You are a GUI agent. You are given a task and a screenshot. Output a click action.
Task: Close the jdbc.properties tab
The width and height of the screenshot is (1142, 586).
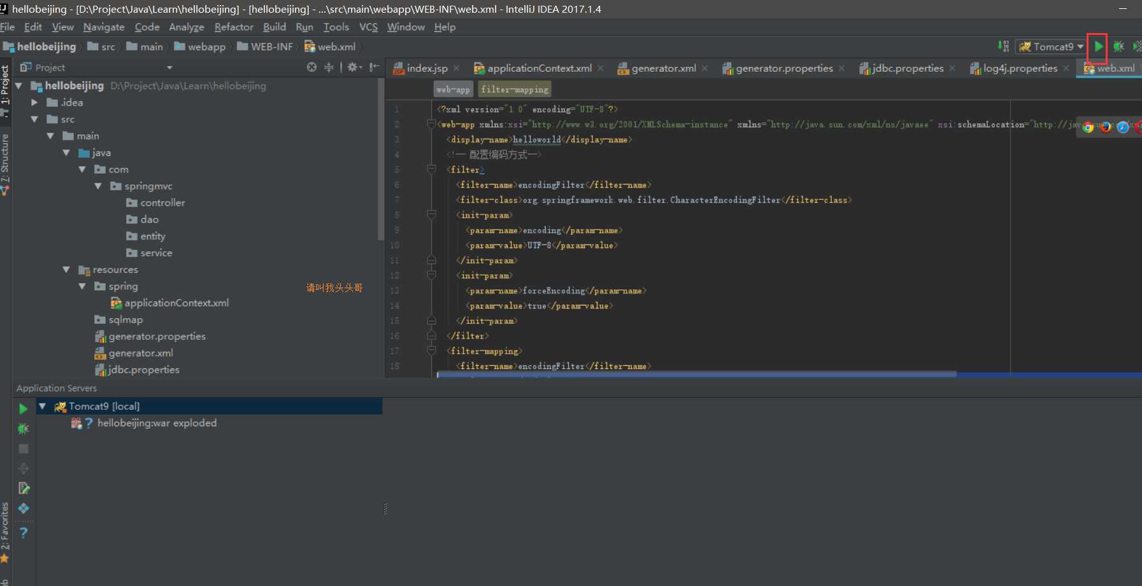(x=952, y=68)
